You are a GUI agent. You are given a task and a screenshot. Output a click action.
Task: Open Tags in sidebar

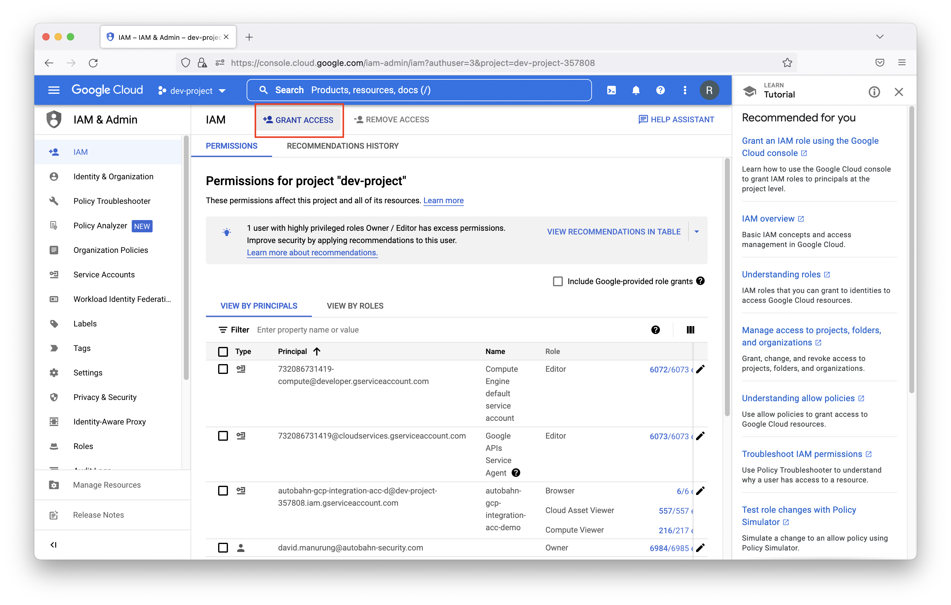(108, 348)
